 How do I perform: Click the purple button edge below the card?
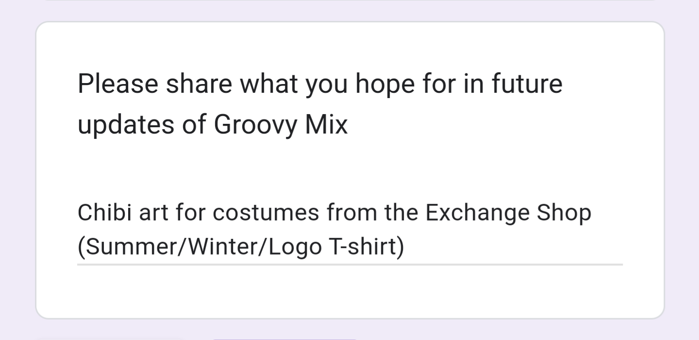[285, 339]
